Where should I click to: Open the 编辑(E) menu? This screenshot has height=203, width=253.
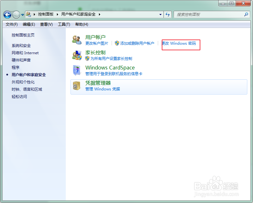(29, 24)
